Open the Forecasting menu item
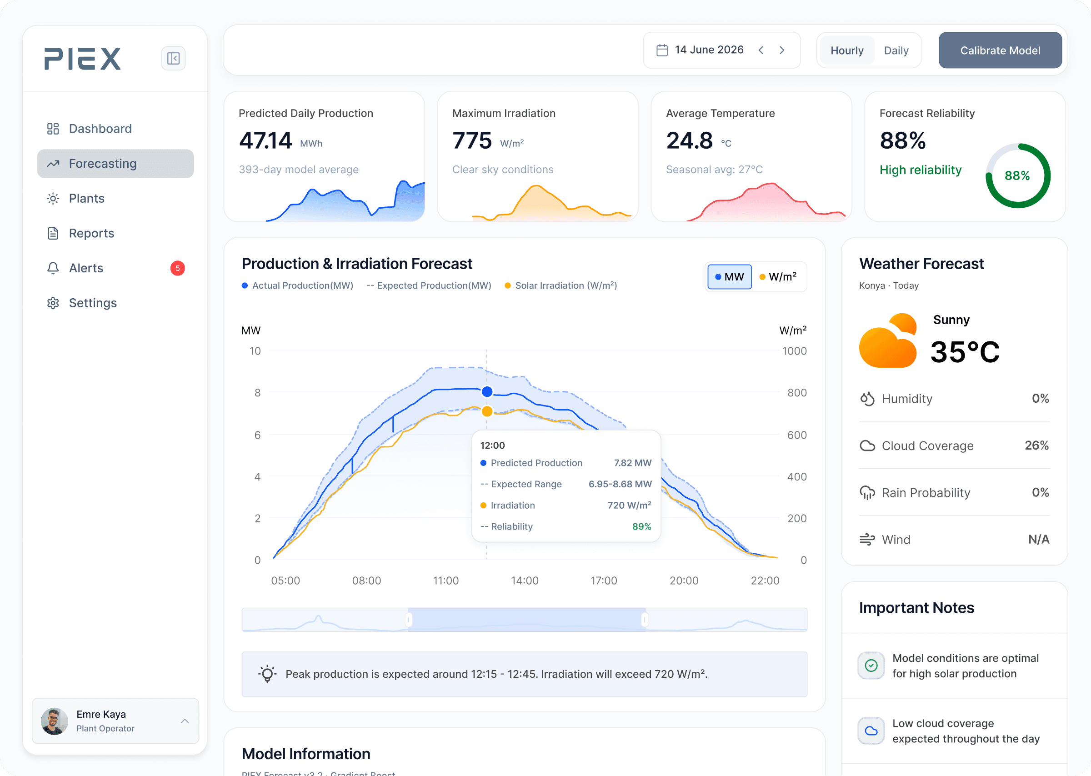This screenshot has height=776, width=1091. 115,163
